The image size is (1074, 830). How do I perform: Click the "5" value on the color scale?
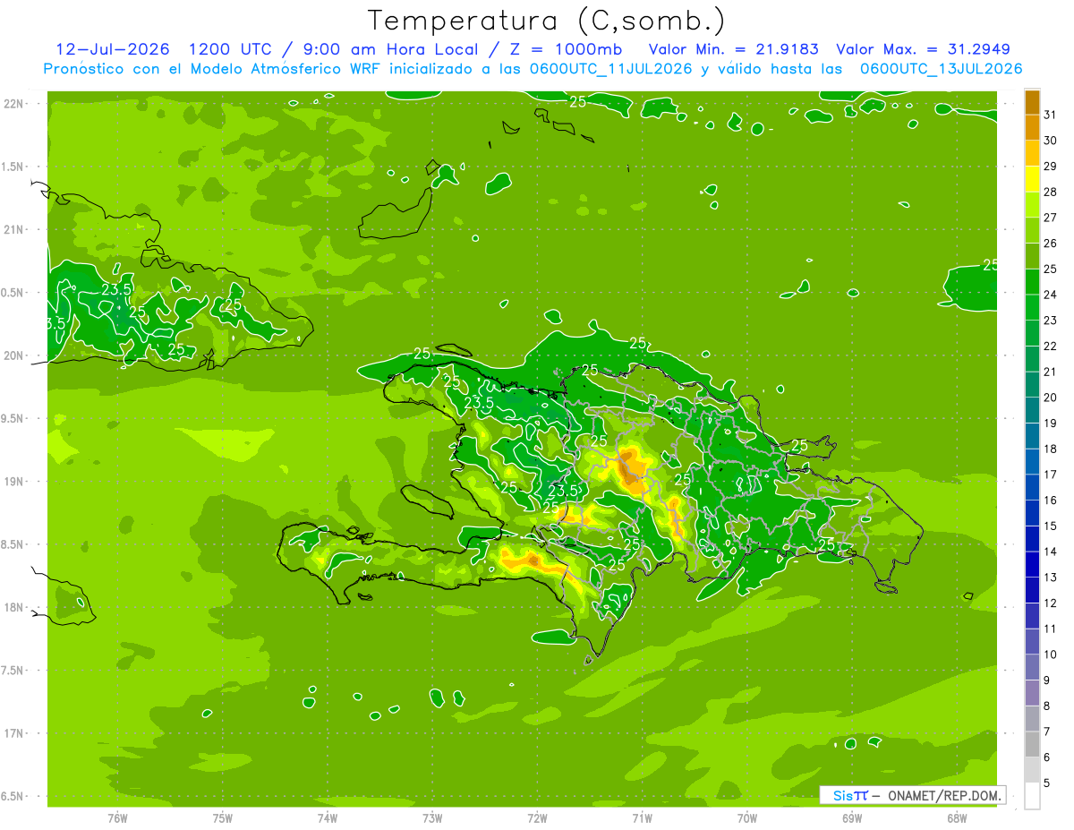1048,783
